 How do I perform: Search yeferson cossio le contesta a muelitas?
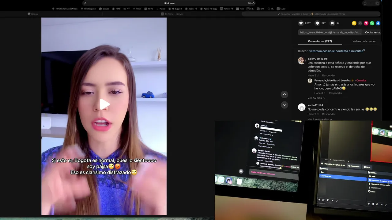(336, 51)
